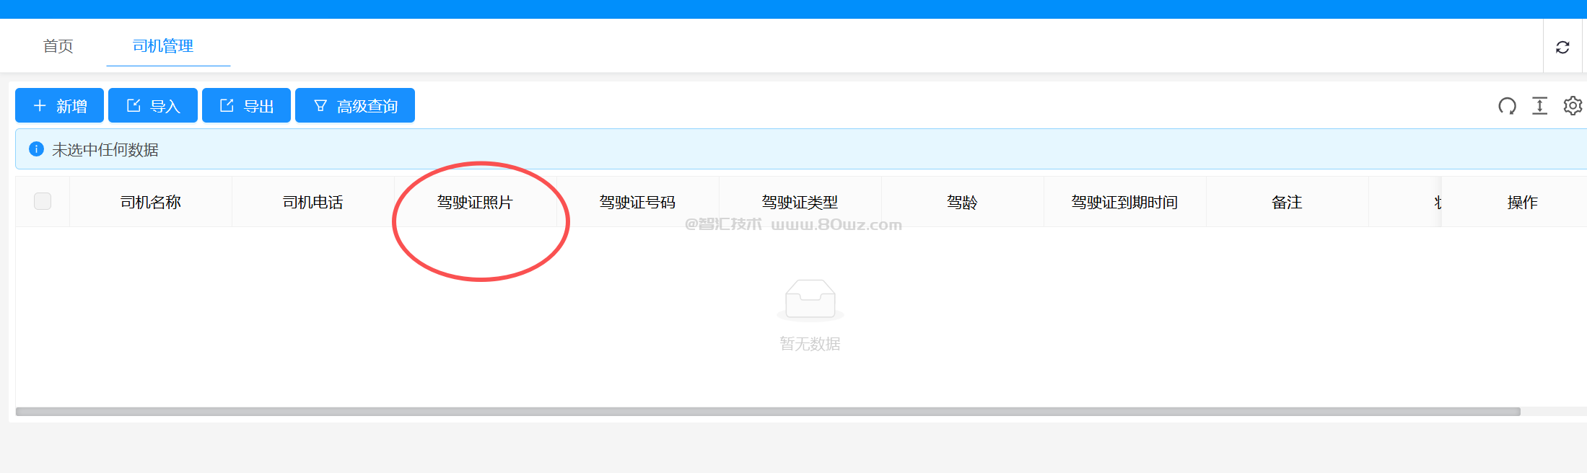This screenshot has width=1587, height=473.
Task: Click the 驾驶证到期时间 column header
Action: [1124, 203]
